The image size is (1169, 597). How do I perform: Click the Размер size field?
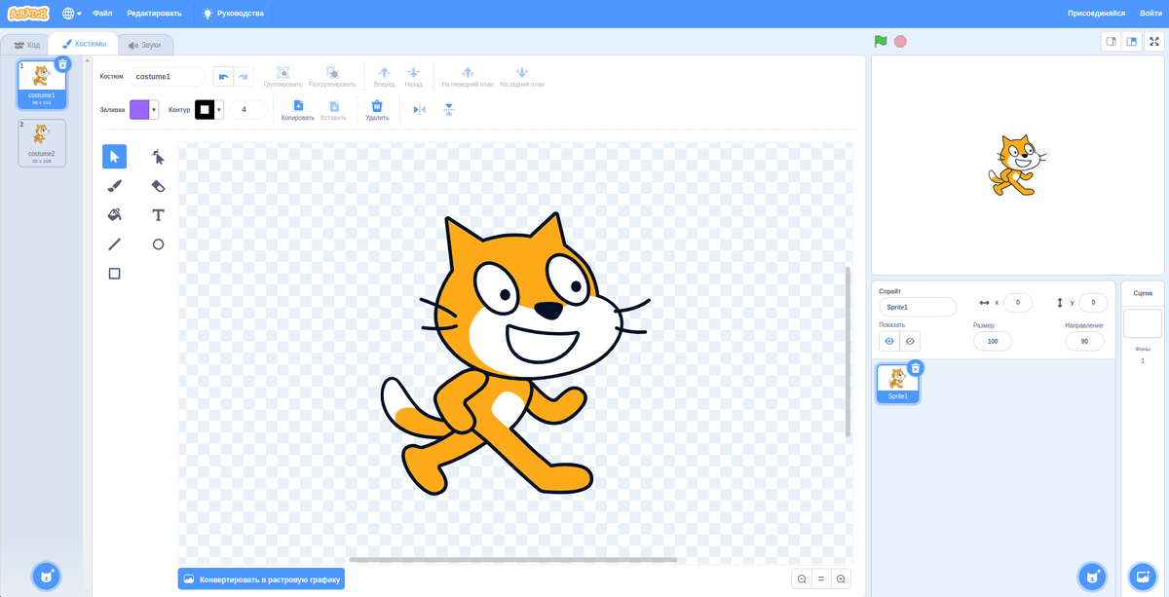(x=993, y=341)
